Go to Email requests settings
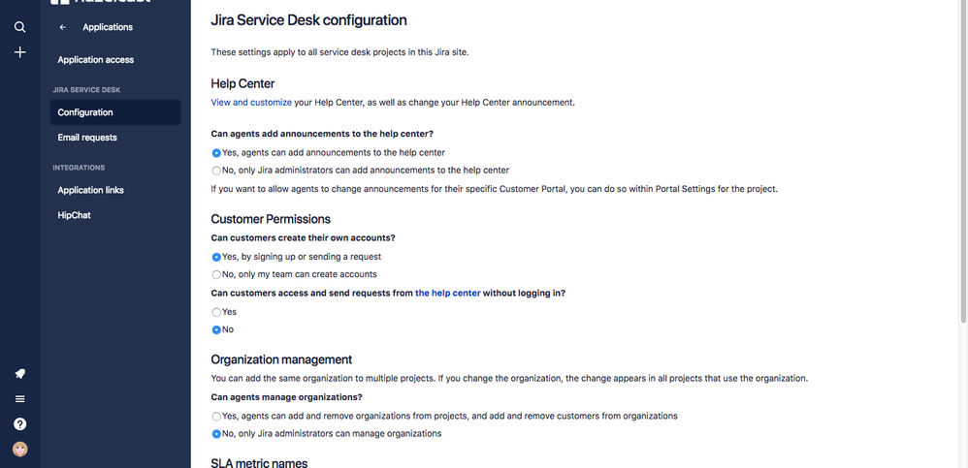This screenshot has height=468, width=968. [x=87, y=138]
